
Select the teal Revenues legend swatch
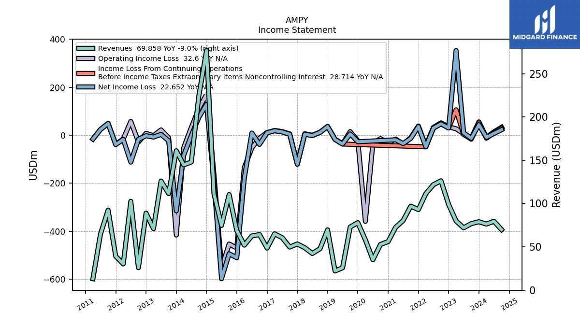(86, 48)
